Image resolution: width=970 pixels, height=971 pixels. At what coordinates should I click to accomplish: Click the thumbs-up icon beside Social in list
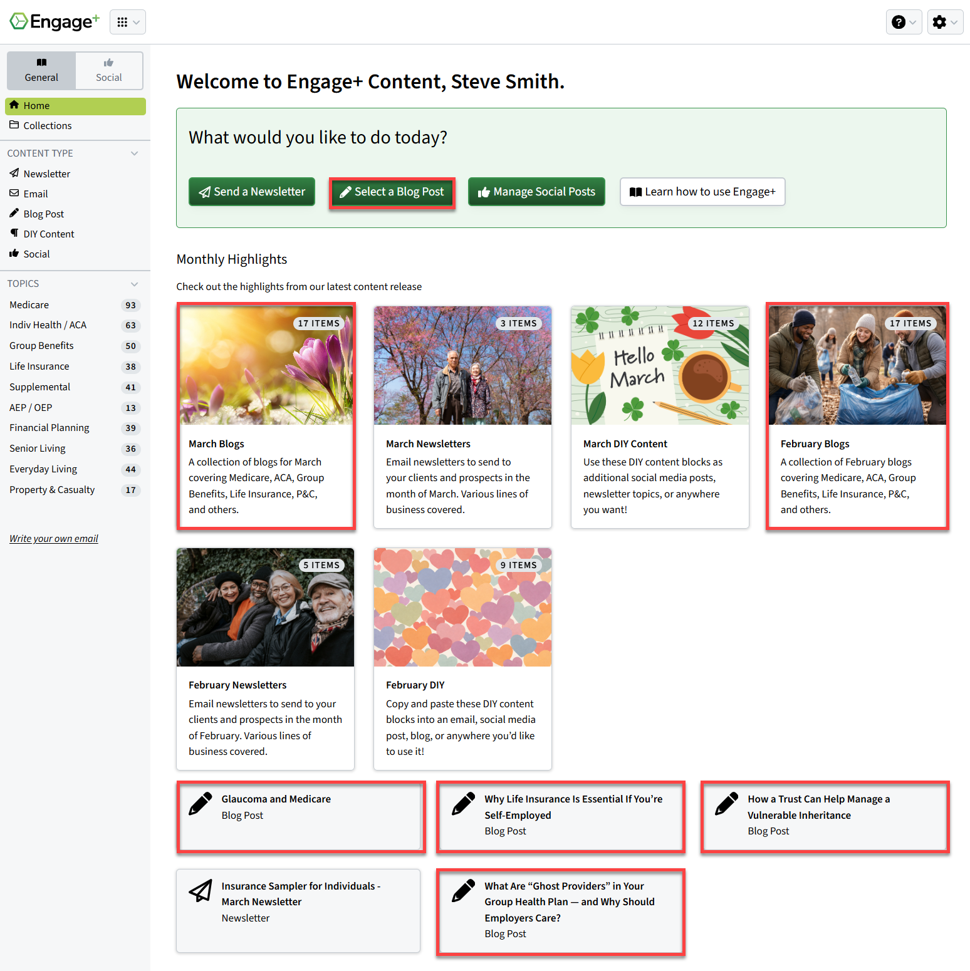[x=14, y=253]
